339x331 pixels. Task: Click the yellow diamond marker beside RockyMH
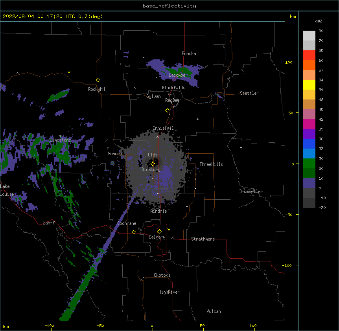coord(98,80)
